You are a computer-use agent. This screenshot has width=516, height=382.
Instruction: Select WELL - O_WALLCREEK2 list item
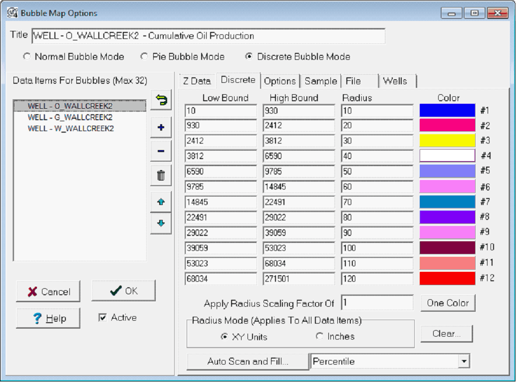[80, 106]
